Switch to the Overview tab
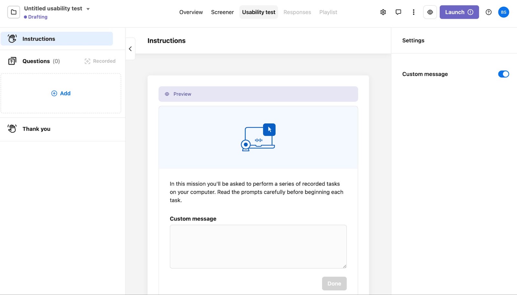 191,12
